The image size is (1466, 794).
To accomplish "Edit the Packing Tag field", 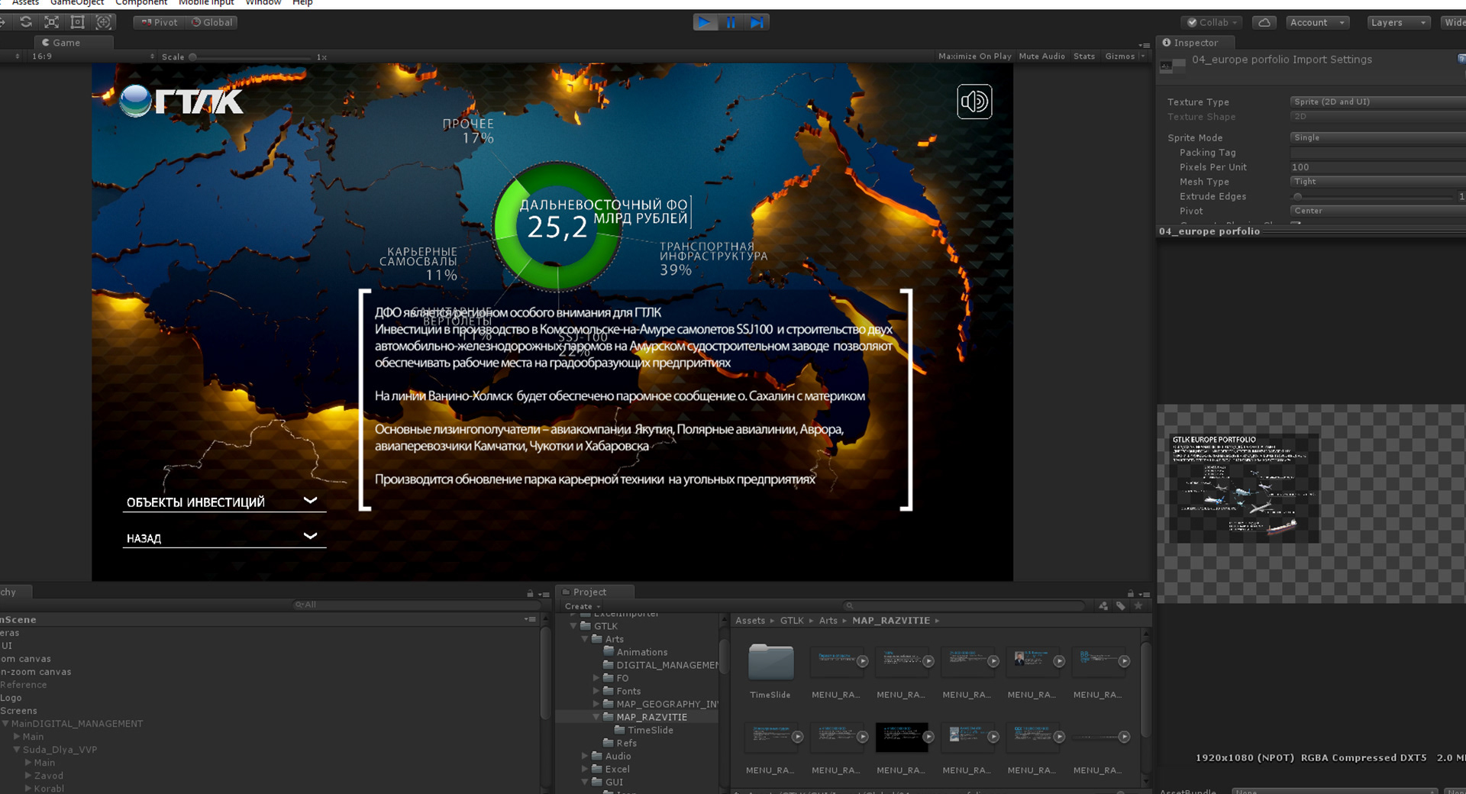I will 1378,153.
